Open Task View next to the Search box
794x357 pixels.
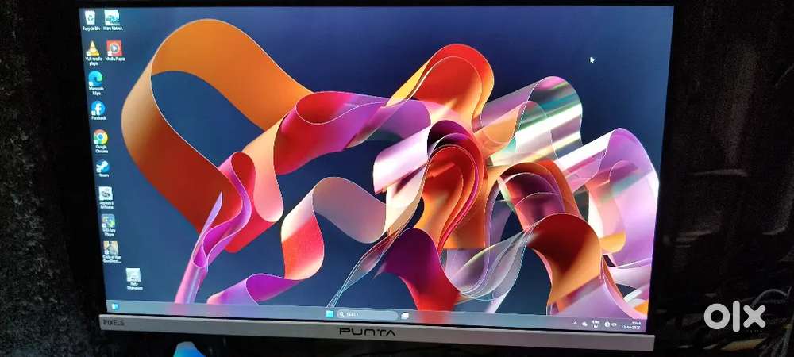[405, 315]
